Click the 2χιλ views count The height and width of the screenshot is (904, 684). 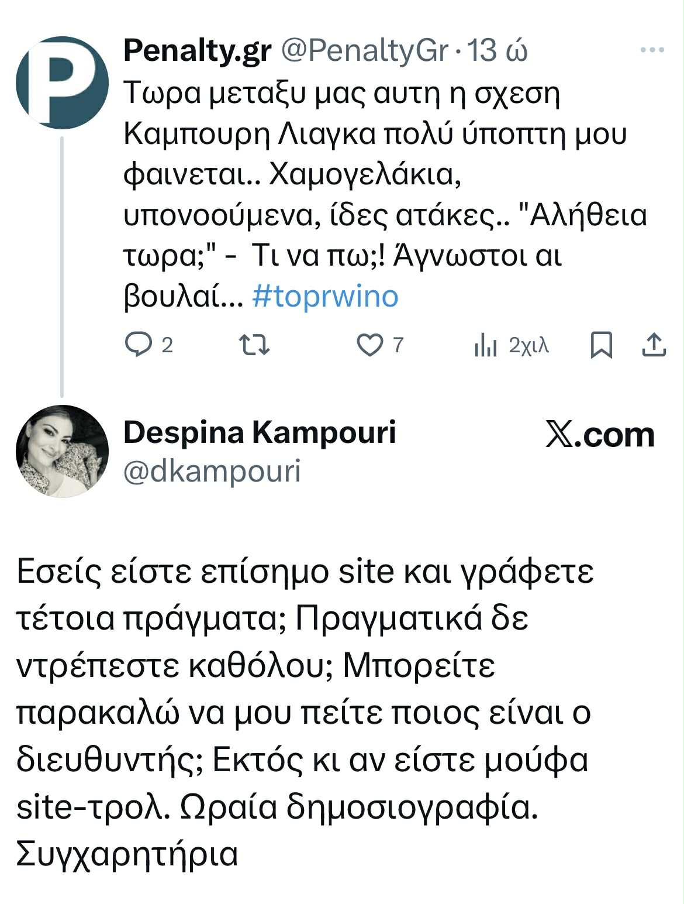[x=528, y=345]
